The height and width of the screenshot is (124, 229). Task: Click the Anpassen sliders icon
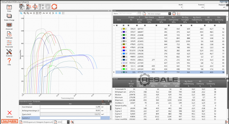click(x=9, y=25)
